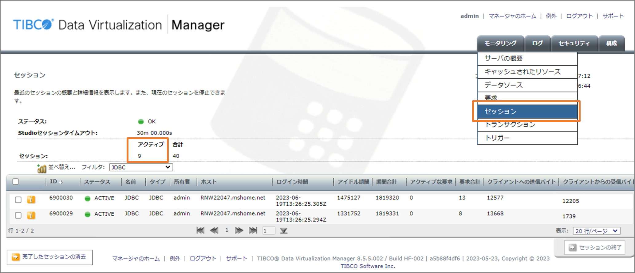Screen dimensions: 635x273
Task: Open the セキュリティ tab
Action: 574,43
